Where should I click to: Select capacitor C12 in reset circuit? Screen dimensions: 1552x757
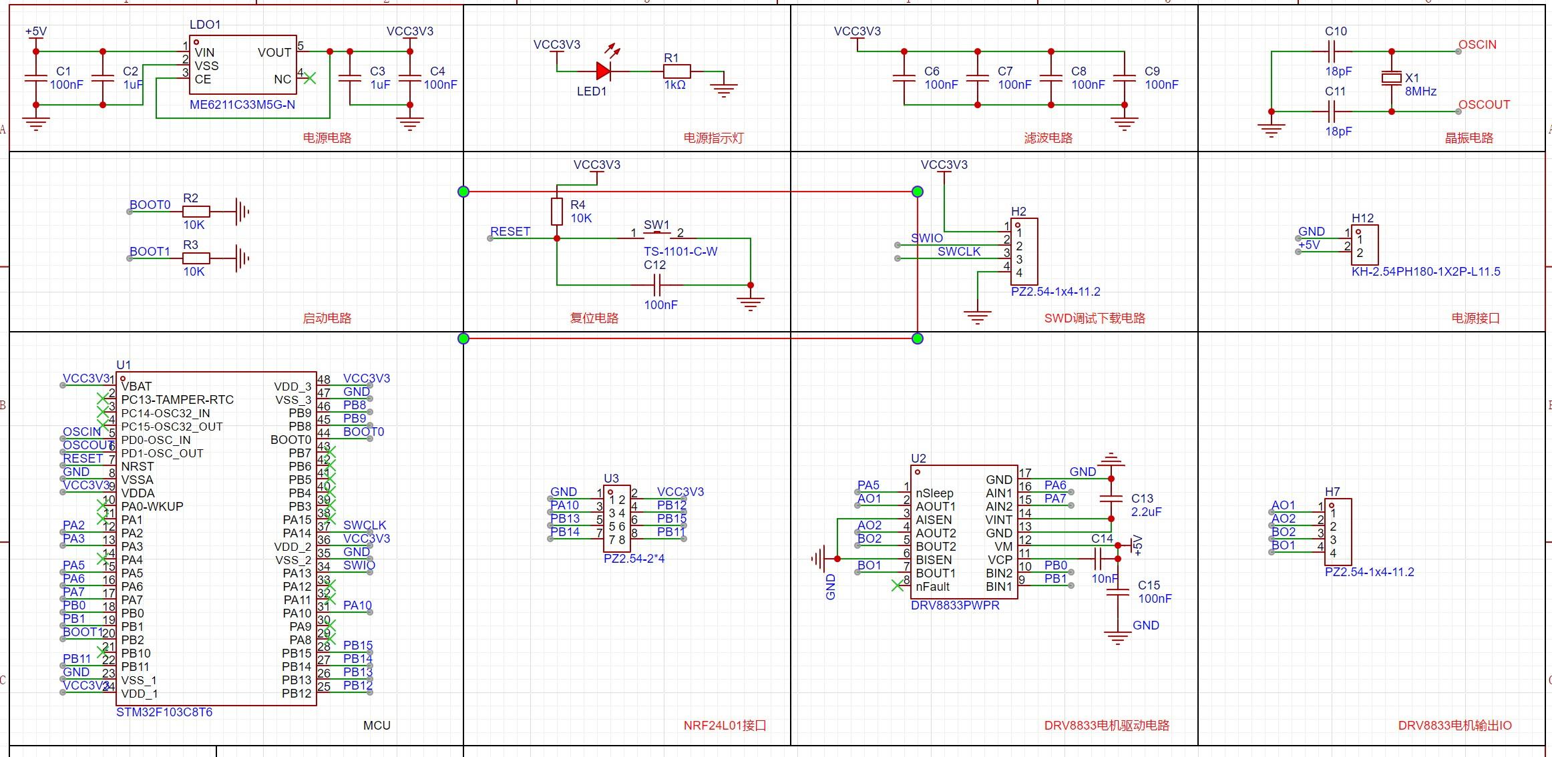[657, 286]
